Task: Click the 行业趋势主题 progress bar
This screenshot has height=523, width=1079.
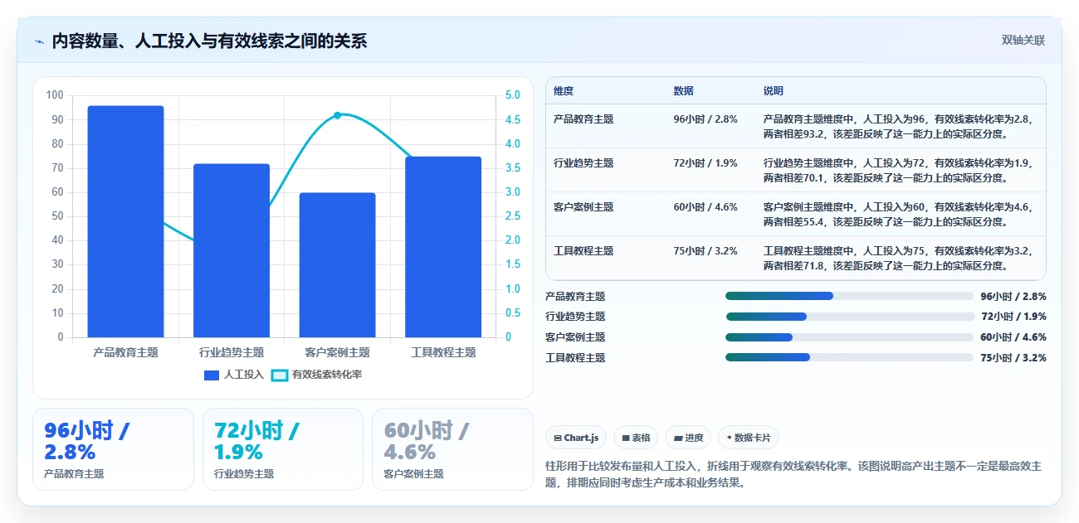Action: pyautogui.click(x=849, y=317)
